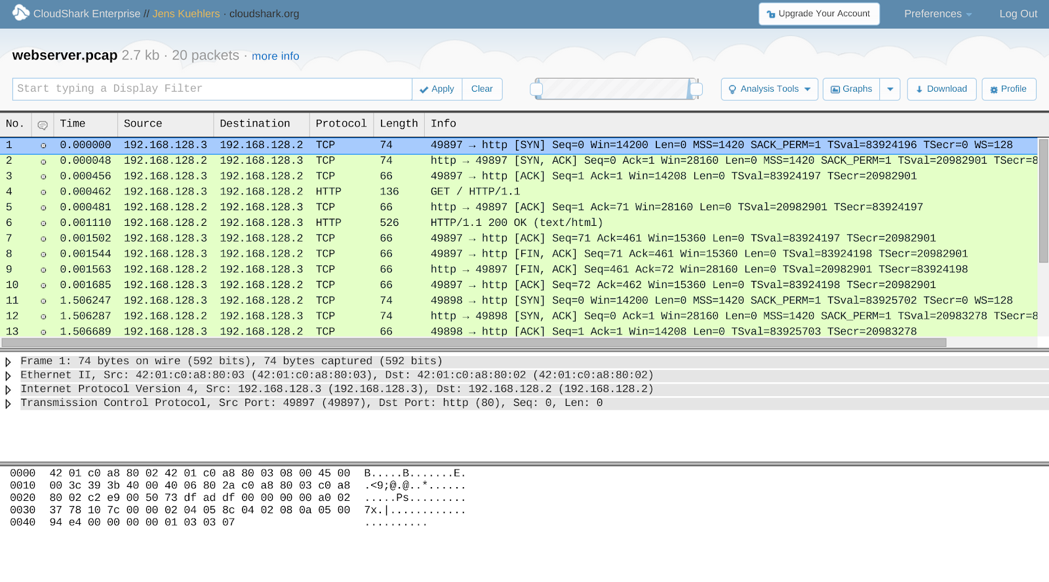
Task: Select packet at time 0.001563
Action: coord(519,269)
